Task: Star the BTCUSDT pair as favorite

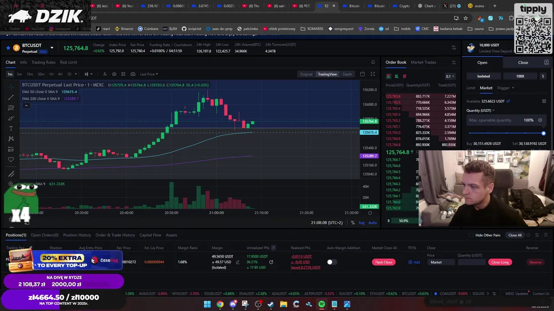Action: [x=8, y=48]
